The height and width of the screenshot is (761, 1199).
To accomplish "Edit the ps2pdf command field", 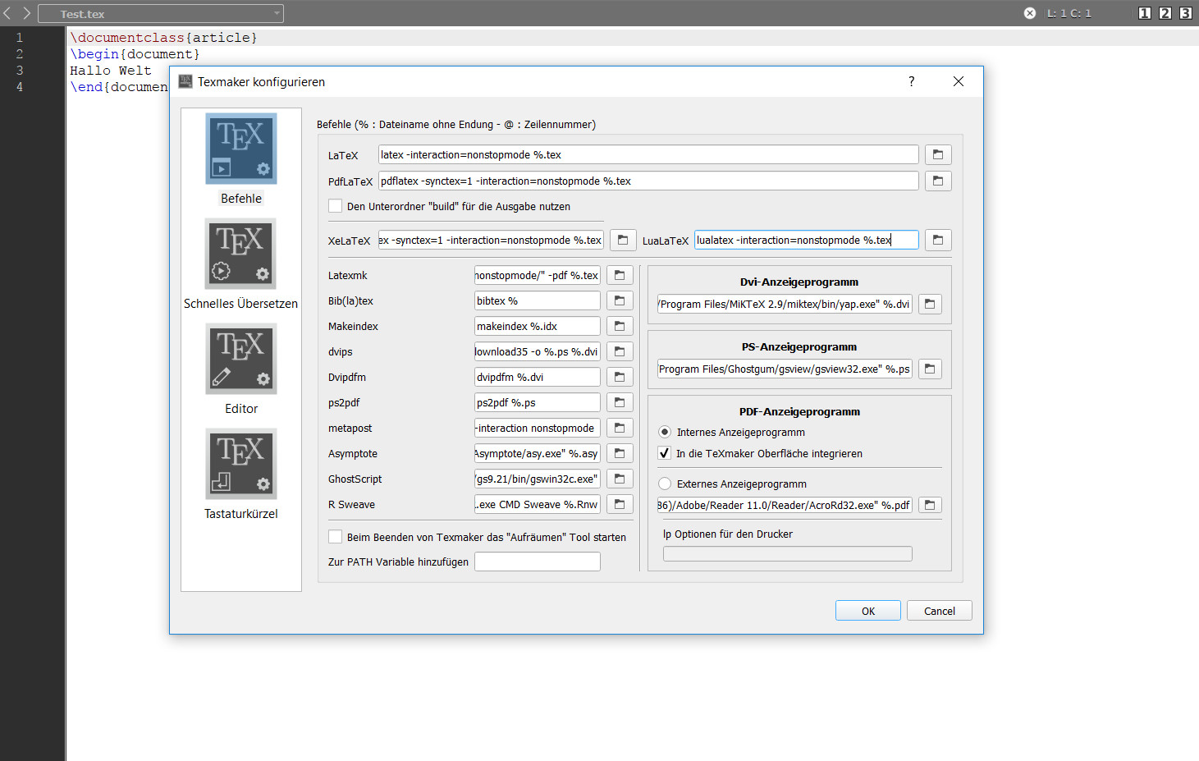I will 538,402.
